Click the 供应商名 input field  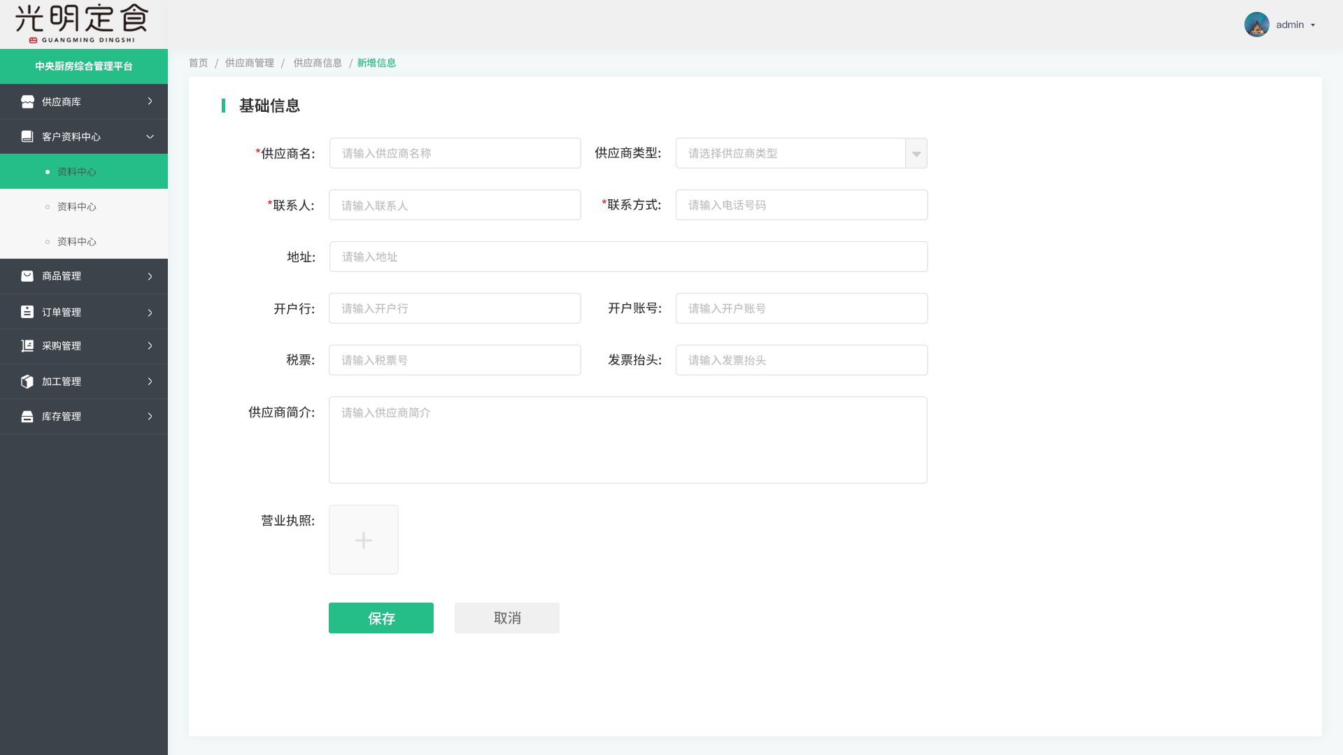[x=455, y=153]
